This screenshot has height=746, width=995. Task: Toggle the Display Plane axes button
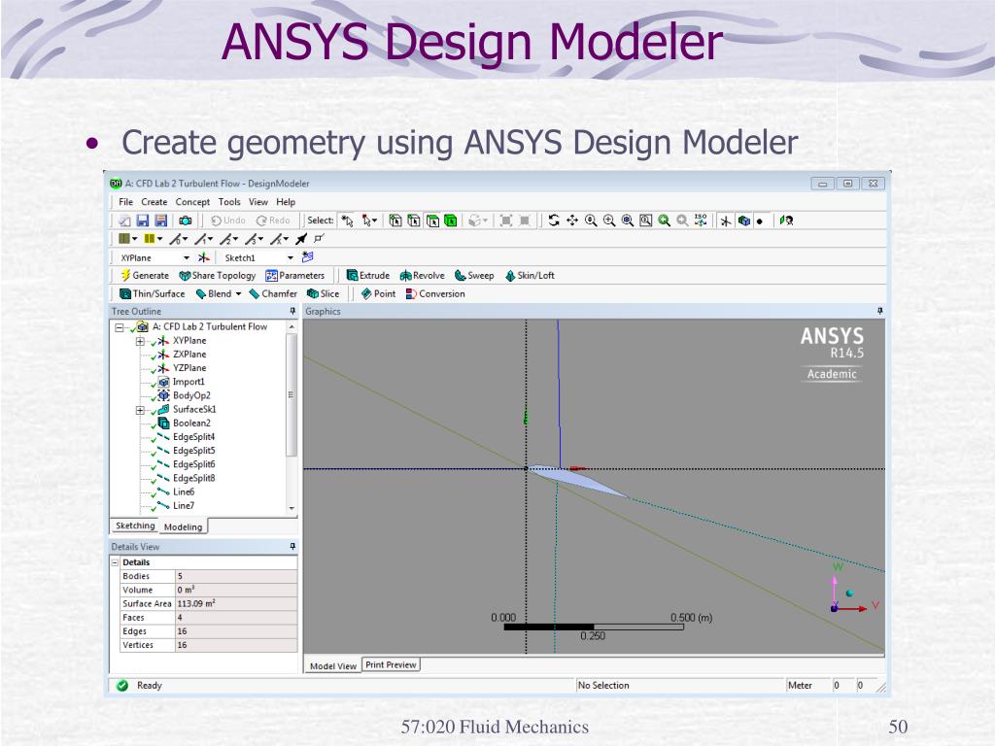click(x=725, y=220)
